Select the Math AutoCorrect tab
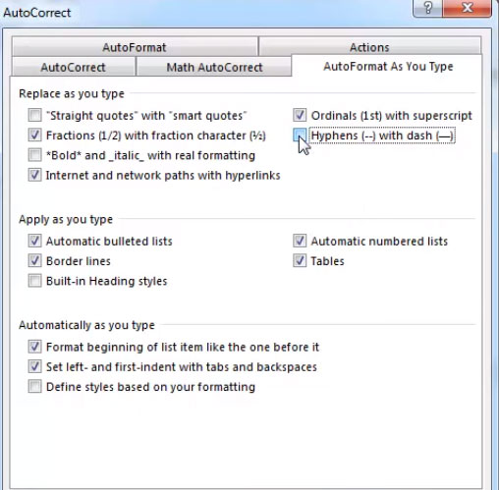Viewport: 499px width, 490px height. point(214,67)
